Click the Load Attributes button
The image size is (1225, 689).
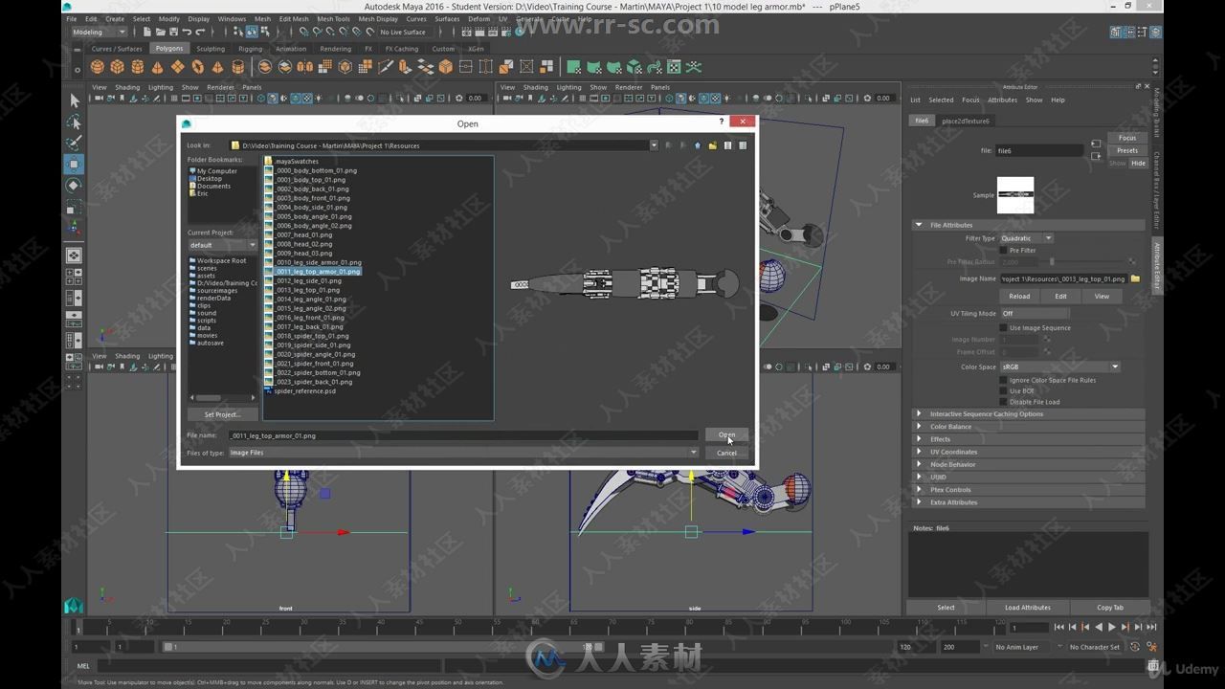pyautogui.click(x=1027, y=608)
